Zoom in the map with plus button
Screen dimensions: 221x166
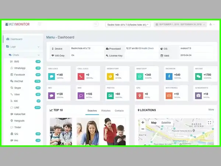coord(143,122)
